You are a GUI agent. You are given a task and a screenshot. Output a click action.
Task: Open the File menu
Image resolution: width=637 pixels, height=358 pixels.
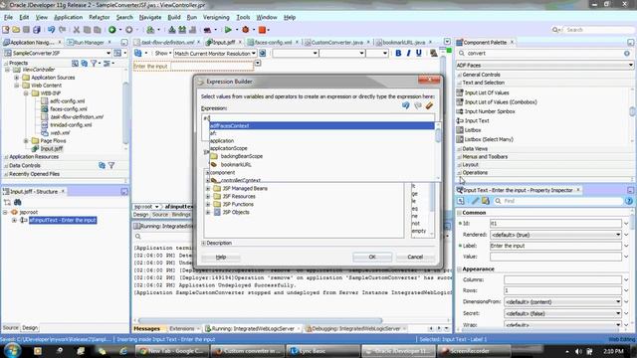(x=8, y=18)
